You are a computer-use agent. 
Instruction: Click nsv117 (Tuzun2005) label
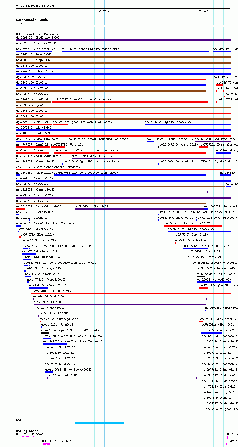tap(50, 308)
